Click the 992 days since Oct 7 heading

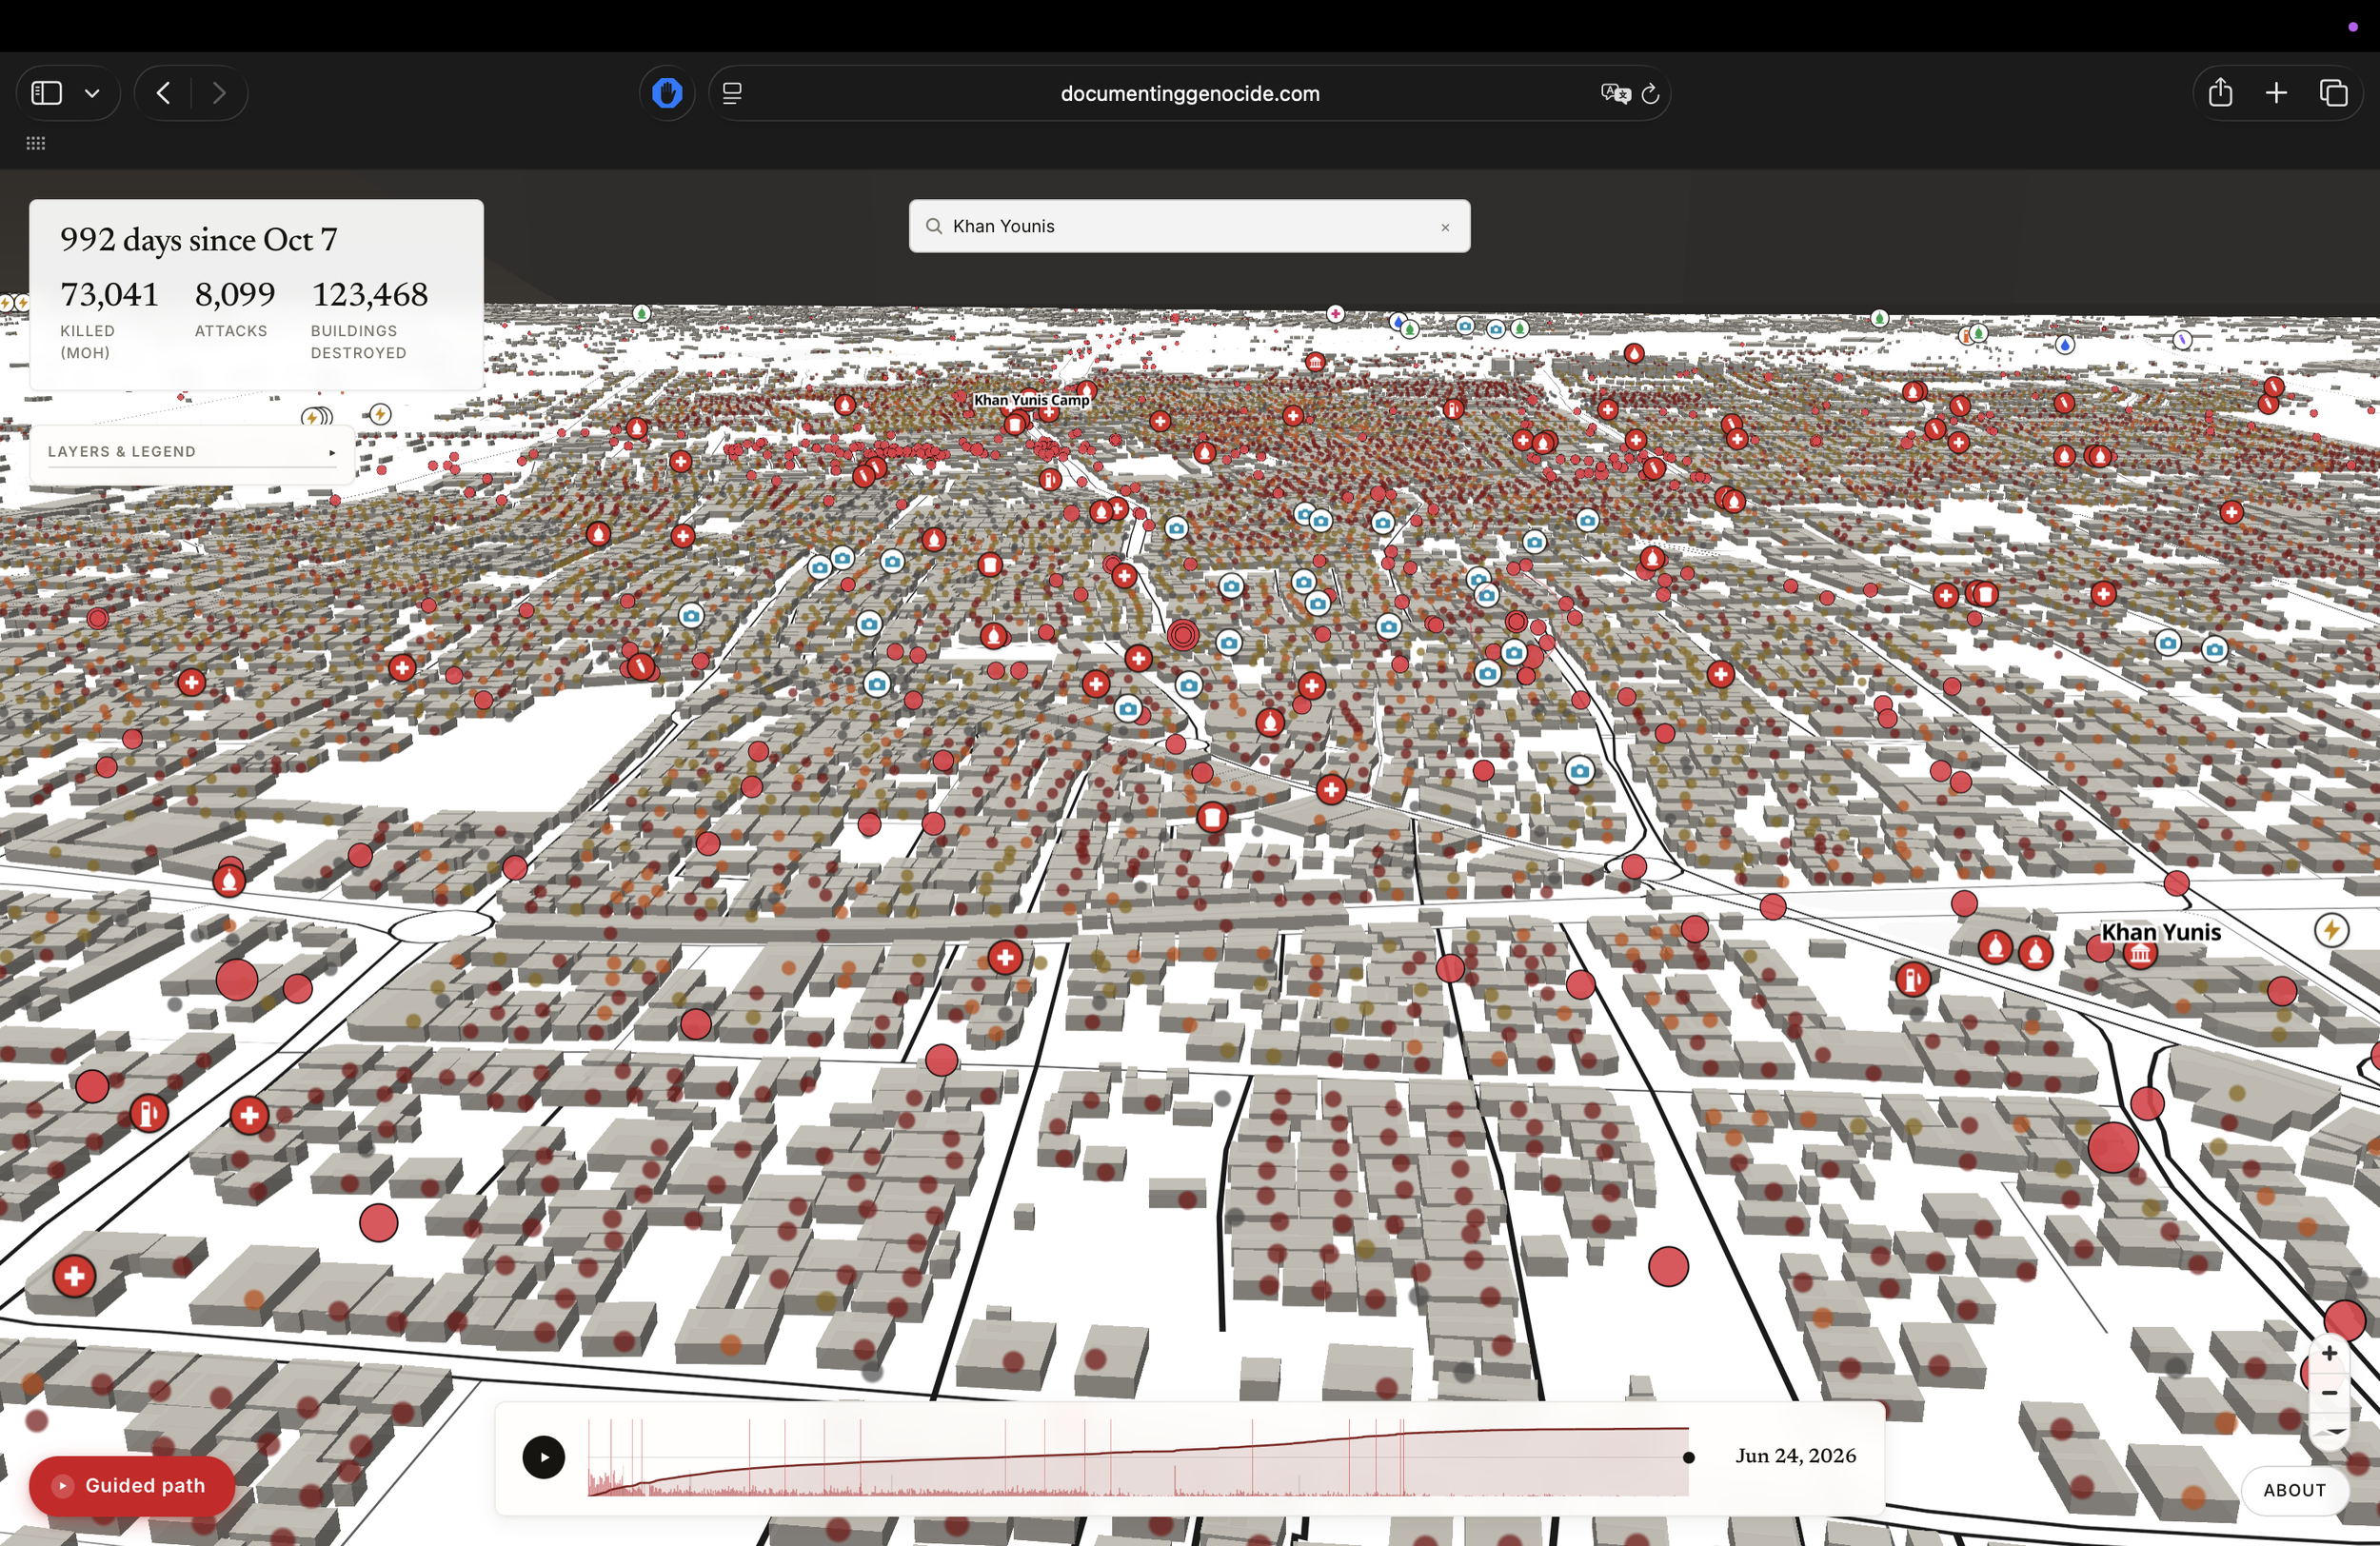coord(199,239)
